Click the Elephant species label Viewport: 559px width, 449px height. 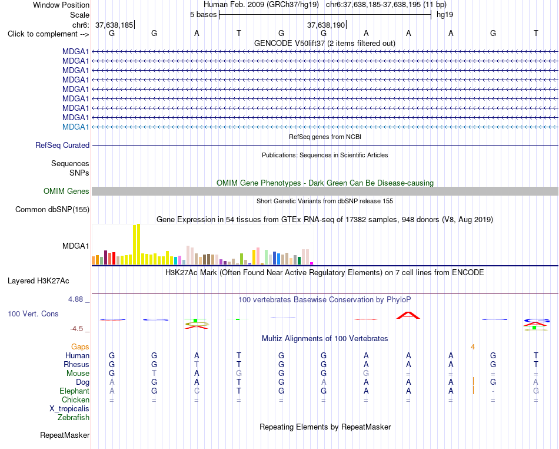[74, 391]
